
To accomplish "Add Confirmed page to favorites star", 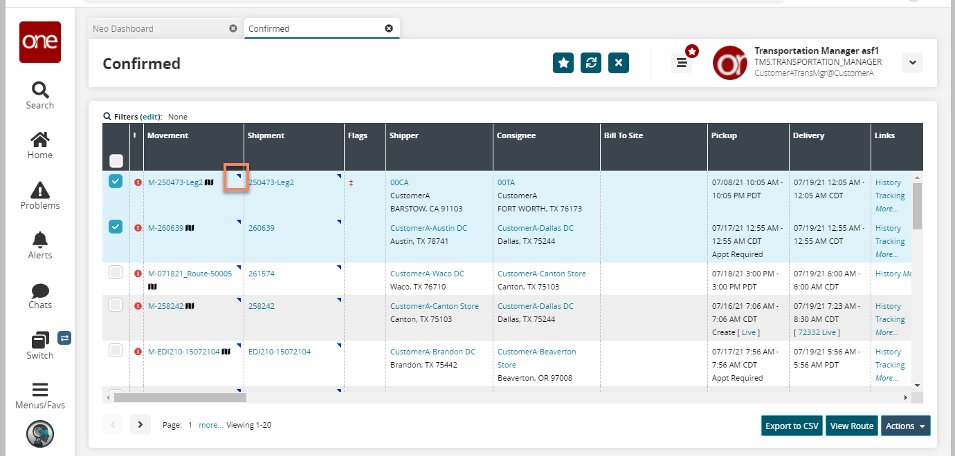I will (563, 63).
